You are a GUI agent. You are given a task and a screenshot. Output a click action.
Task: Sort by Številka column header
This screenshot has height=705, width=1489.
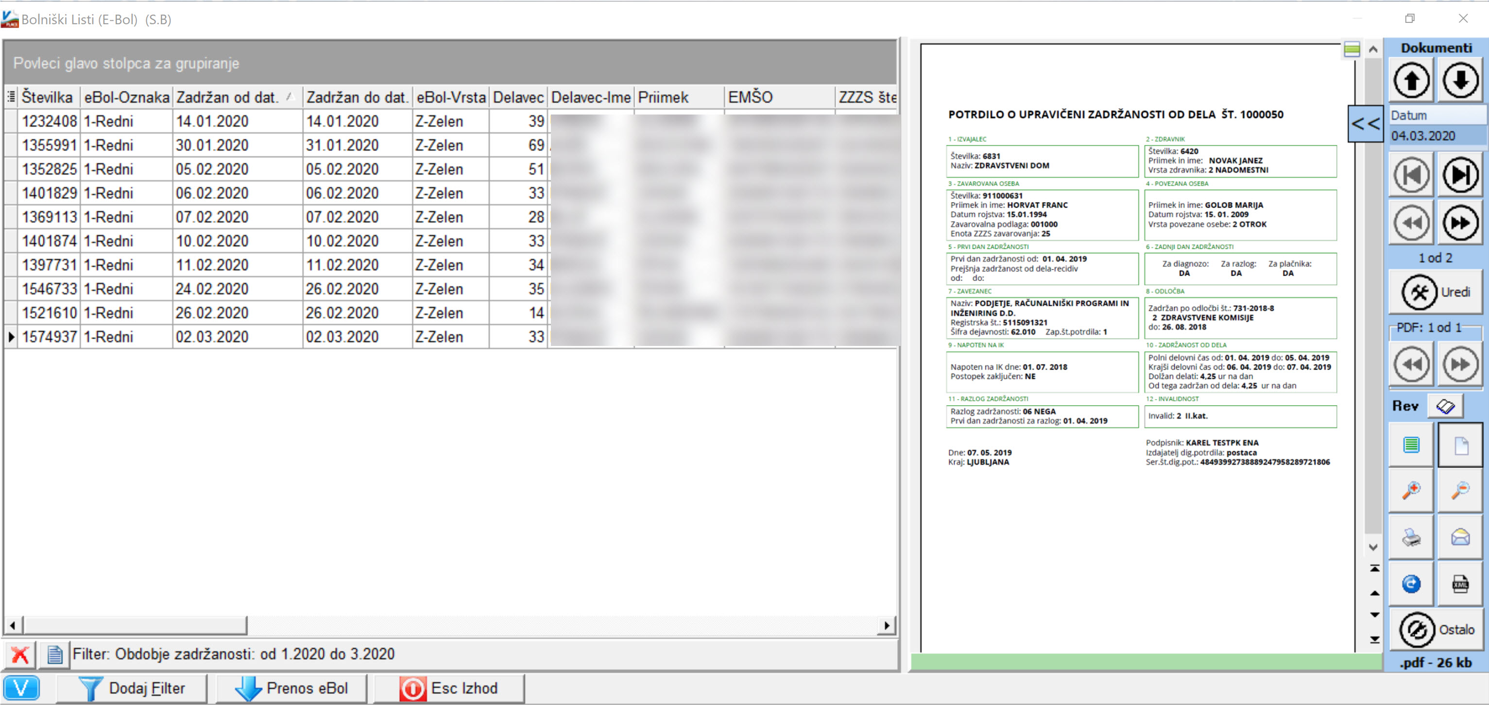(x=48, y=97)
